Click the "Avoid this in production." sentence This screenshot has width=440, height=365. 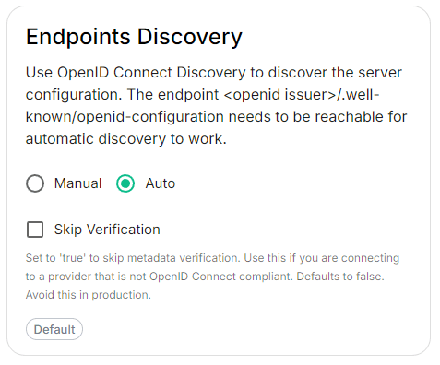89,295
